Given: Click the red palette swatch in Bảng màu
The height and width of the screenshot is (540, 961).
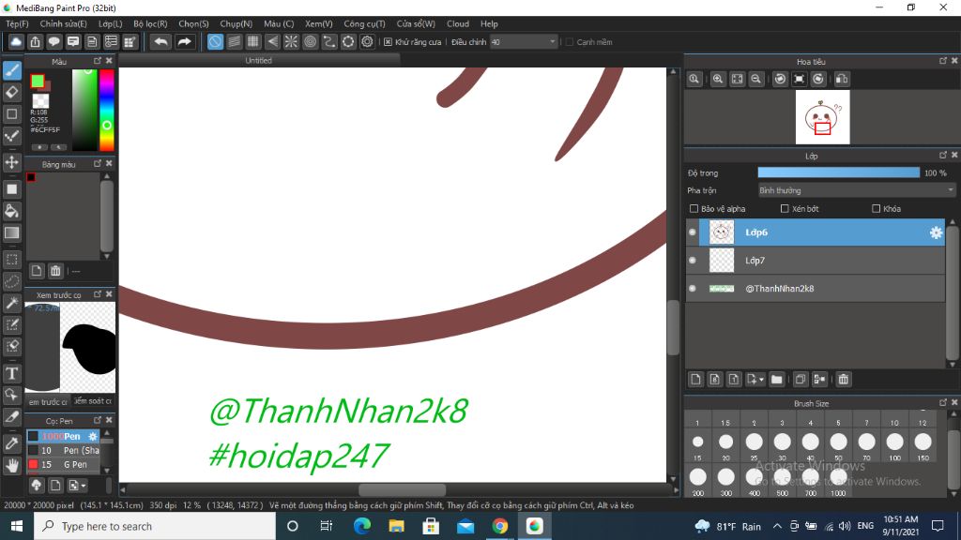Looking at the screenshot, I should [x=31, y=177].
